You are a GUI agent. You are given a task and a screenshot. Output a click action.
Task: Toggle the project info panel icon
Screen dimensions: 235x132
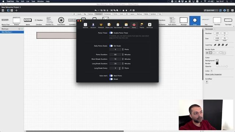(228, 10)
